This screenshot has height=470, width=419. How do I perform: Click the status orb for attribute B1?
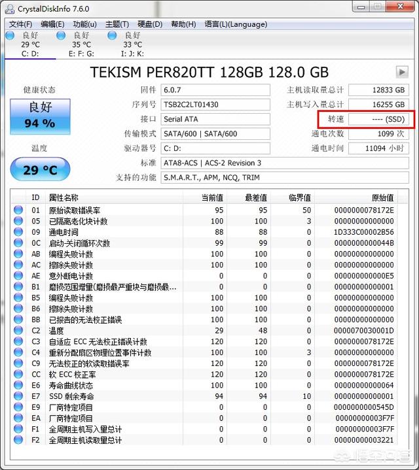point(18,286)
